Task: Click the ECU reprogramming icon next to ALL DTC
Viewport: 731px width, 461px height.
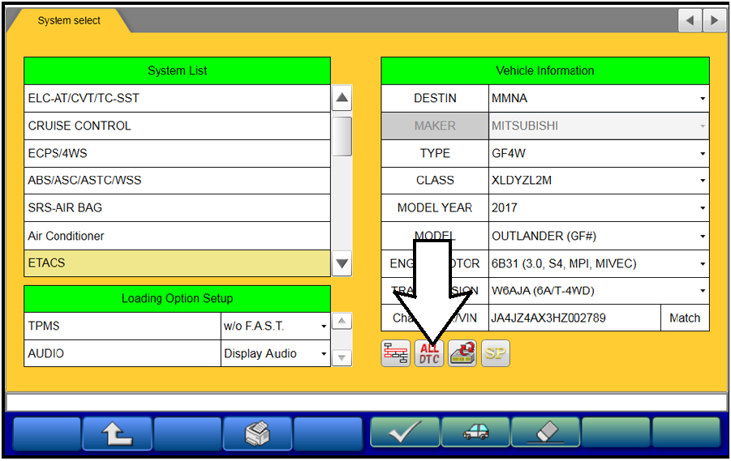Action: pos(462,353)
